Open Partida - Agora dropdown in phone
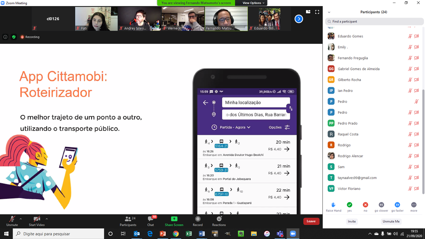 pyautogui.click(x=231, y=127)
